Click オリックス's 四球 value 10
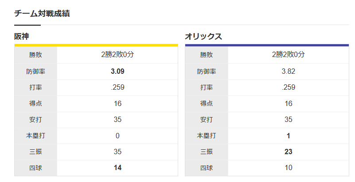The image size is (355, 182). [289, 168]
